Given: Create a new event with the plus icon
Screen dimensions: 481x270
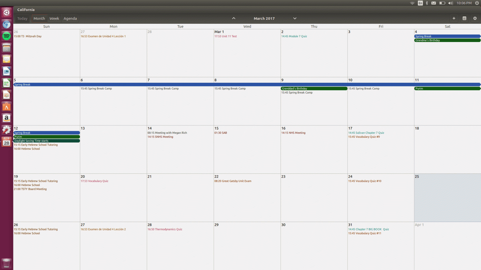Looking at the screenshot, I should [454, 18].
